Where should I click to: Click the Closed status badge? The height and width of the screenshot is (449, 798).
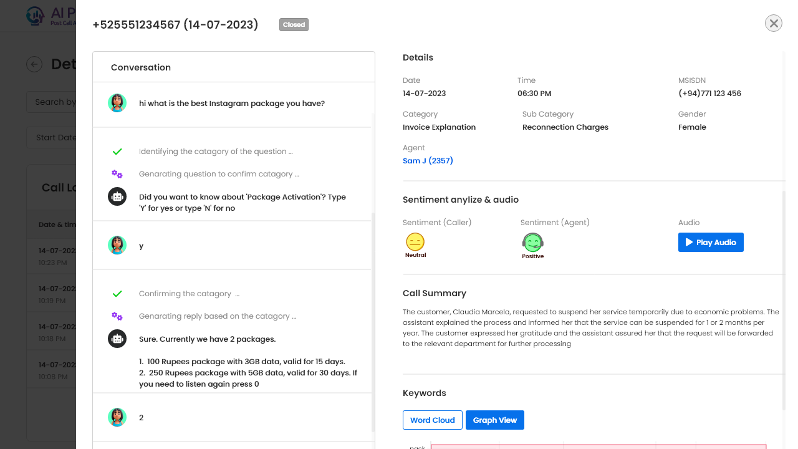coord(294,25)
